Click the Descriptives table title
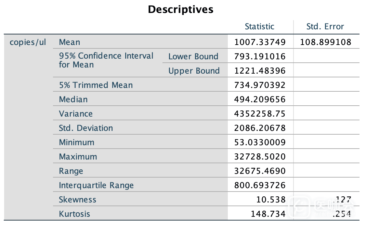Viewport: 366px width, 227px height. click(181, 10)
